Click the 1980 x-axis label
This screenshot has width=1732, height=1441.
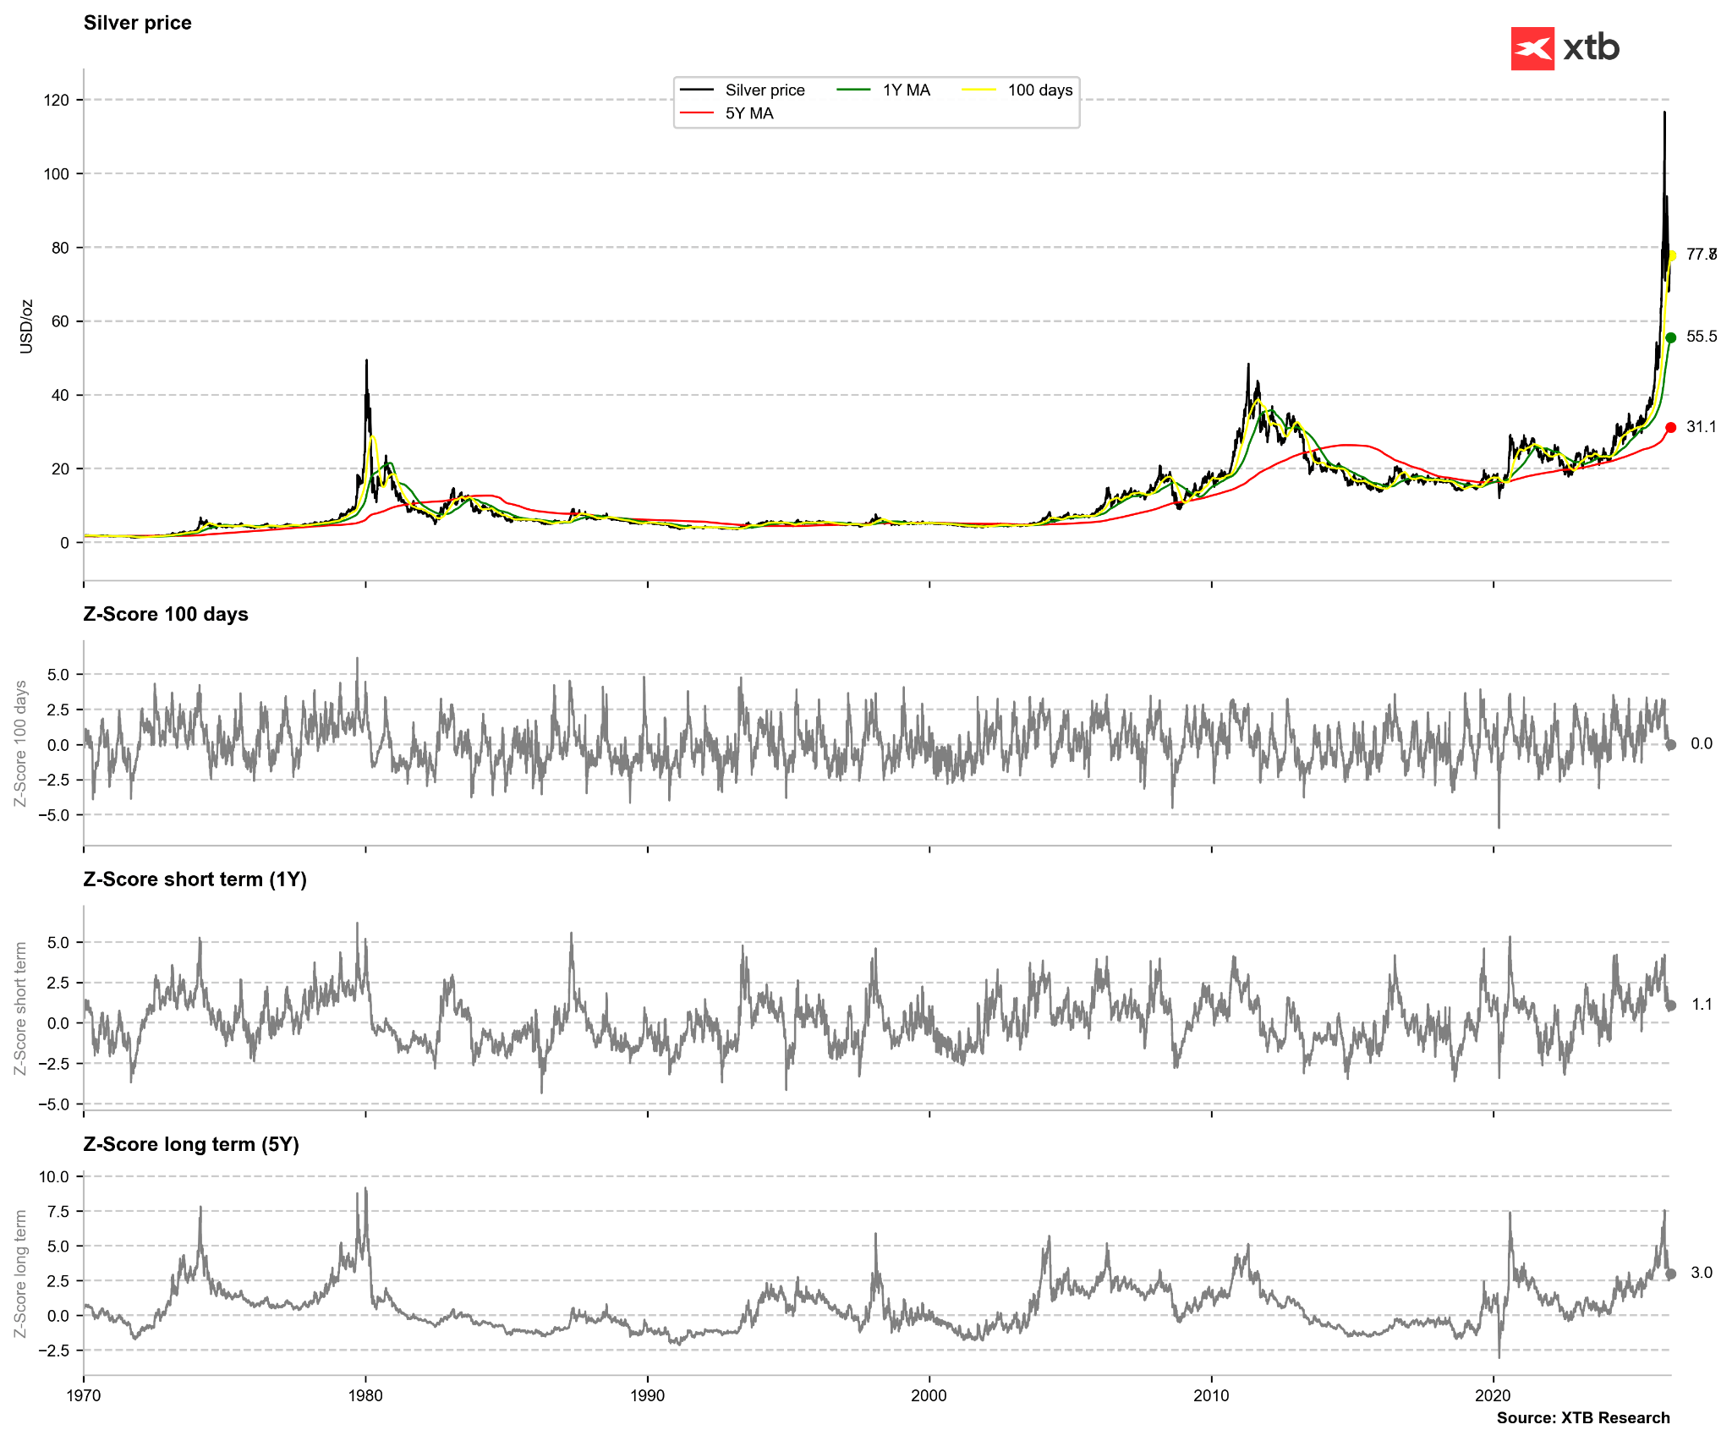coord(365,1395)
